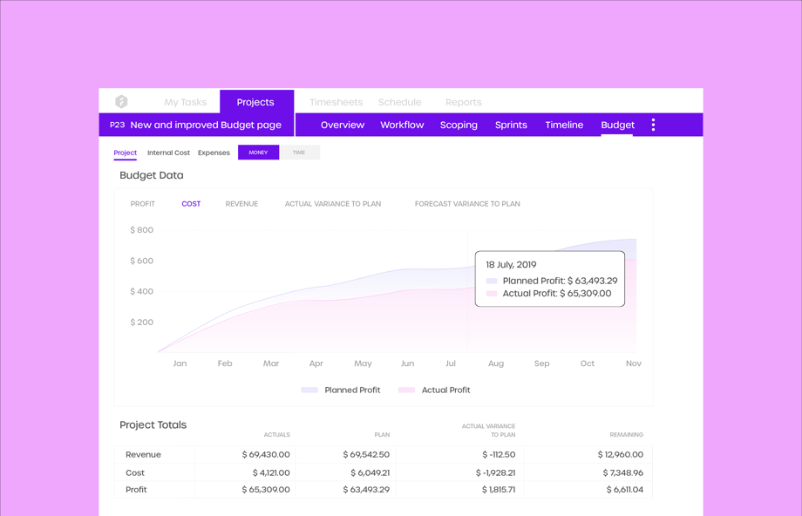
Task: Click the Actual Profit legend swatch
Action: click(x=406, y=390)
